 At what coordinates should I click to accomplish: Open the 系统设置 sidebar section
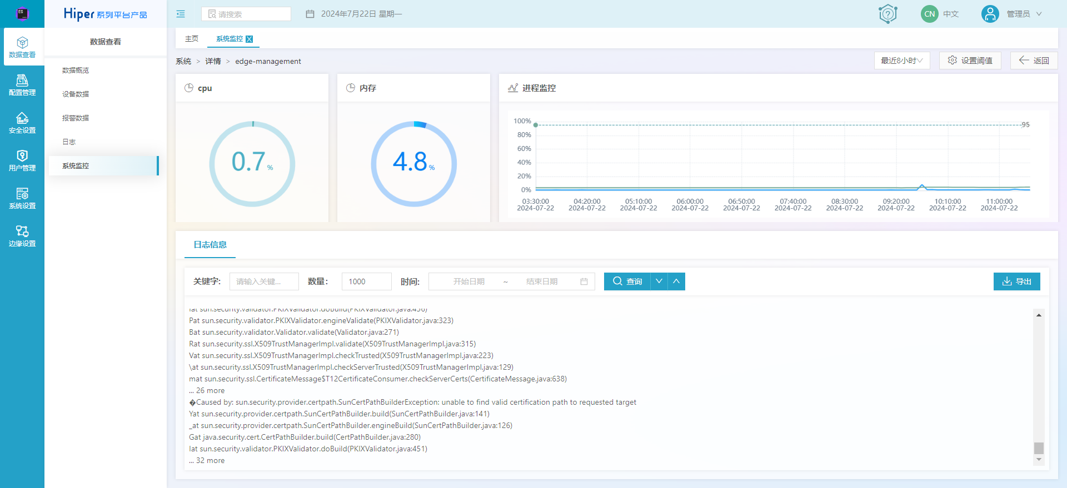22,198
